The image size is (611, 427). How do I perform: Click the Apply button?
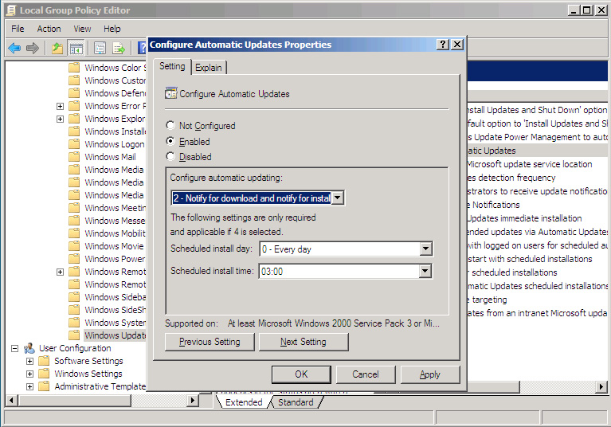tap(430, 374)
